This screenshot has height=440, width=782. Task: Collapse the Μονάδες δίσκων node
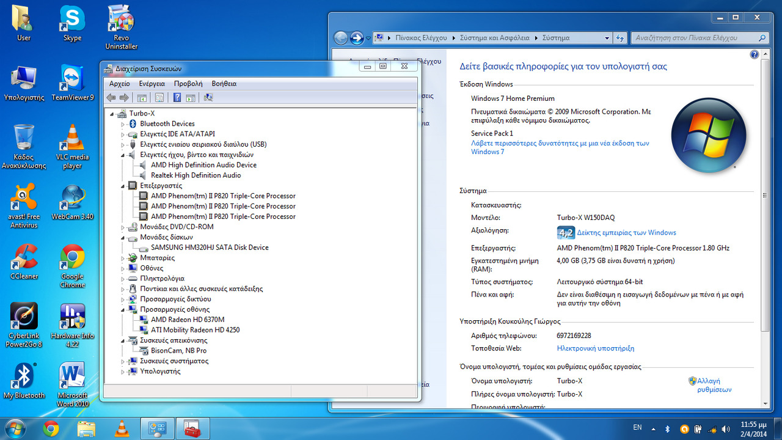point(123,237)
